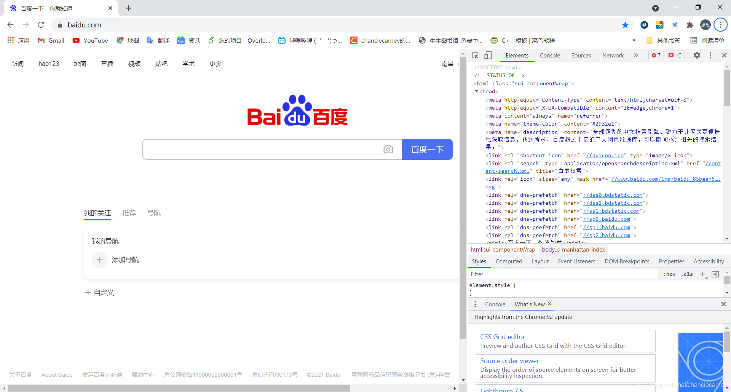Collapse the head element triangle
This screenshot has height=392, width=731.
(x=476, y=91)
